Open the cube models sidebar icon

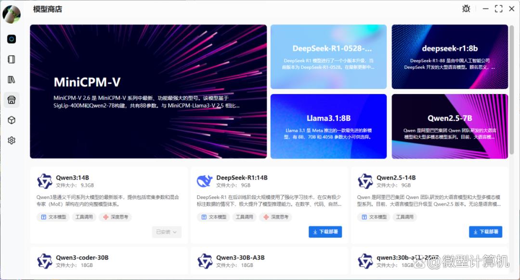coord(12,120)
